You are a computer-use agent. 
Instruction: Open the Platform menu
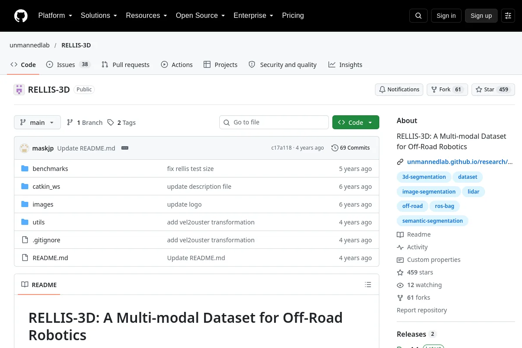point(55,16)
